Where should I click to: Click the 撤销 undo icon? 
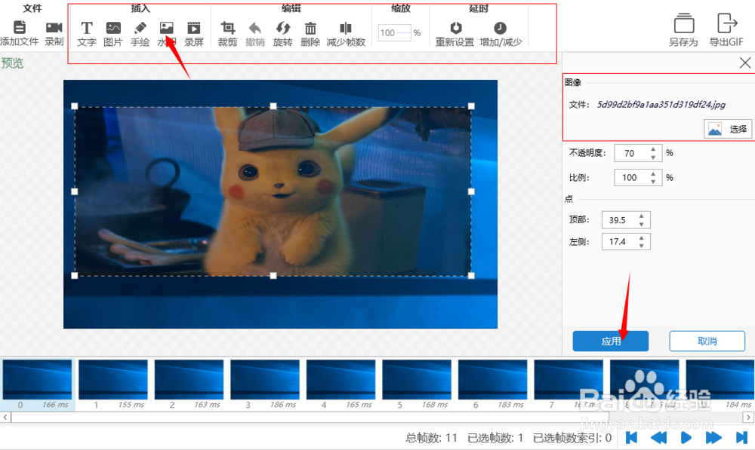254,28
